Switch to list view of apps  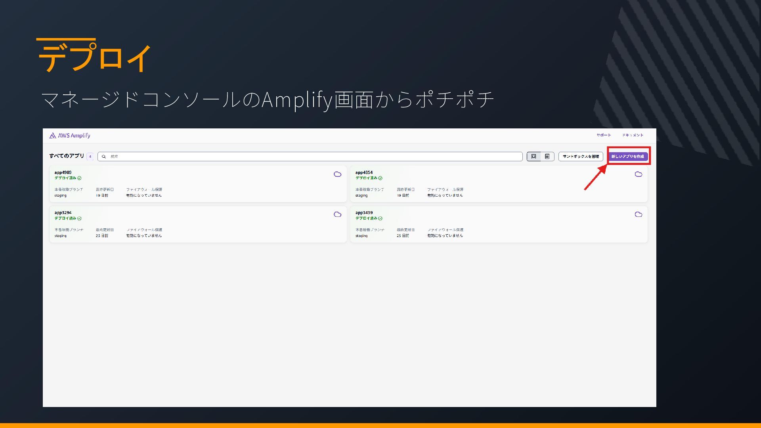[x=547, y=157]
